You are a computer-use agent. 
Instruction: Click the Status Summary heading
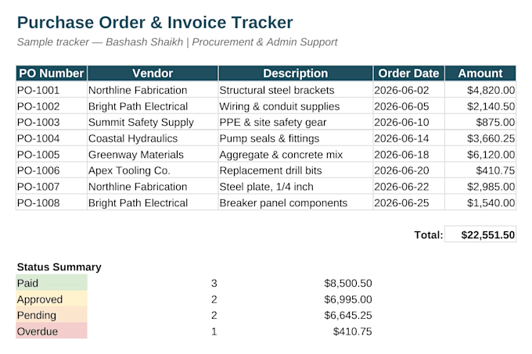(59, 267)
